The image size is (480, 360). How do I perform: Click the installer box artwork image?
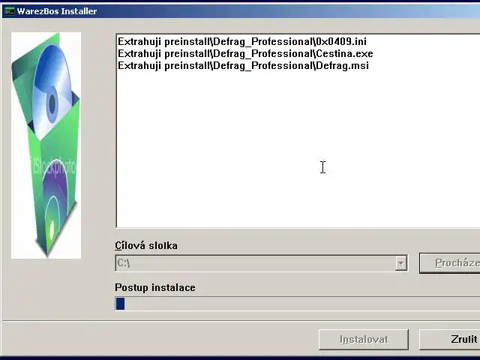[46, 145]
